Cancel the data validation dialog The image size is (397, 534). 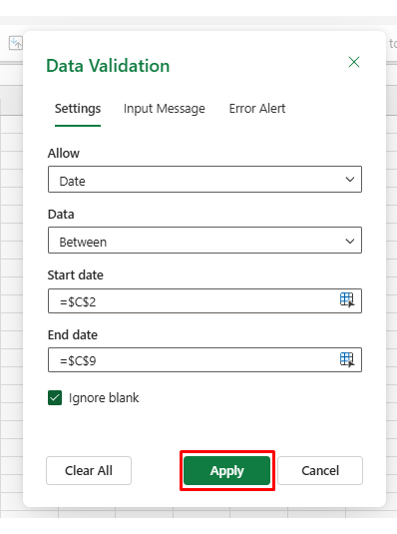pyautogui.click(x=320, y=471)
